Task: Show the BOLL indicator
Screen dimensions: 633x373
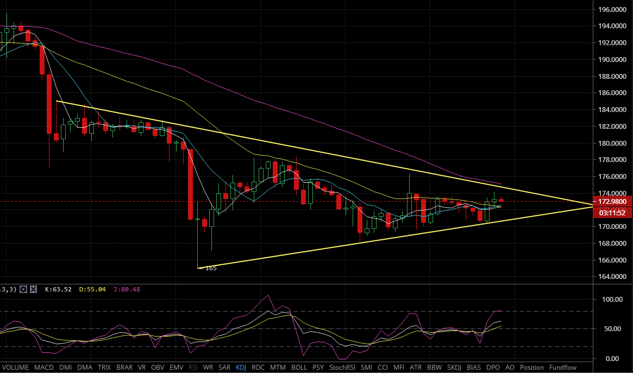Action: coord(299,368)
